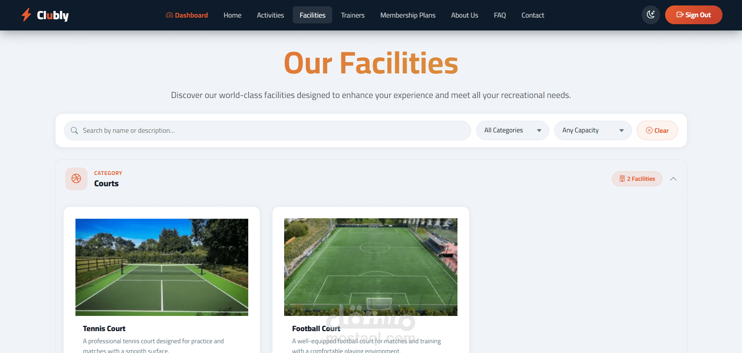Screen dimensions: 742x353
Task: Open the Any Capacity dropdown
Action: (593, 130)
